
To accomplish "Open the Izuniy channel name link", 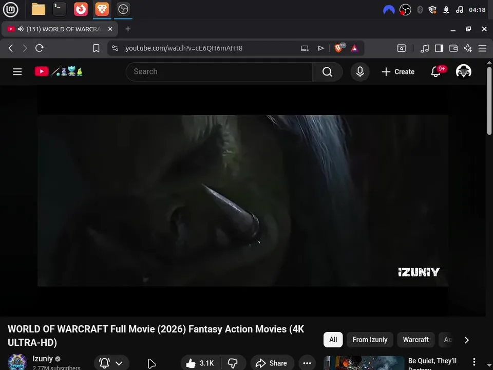I will [43, 359].
